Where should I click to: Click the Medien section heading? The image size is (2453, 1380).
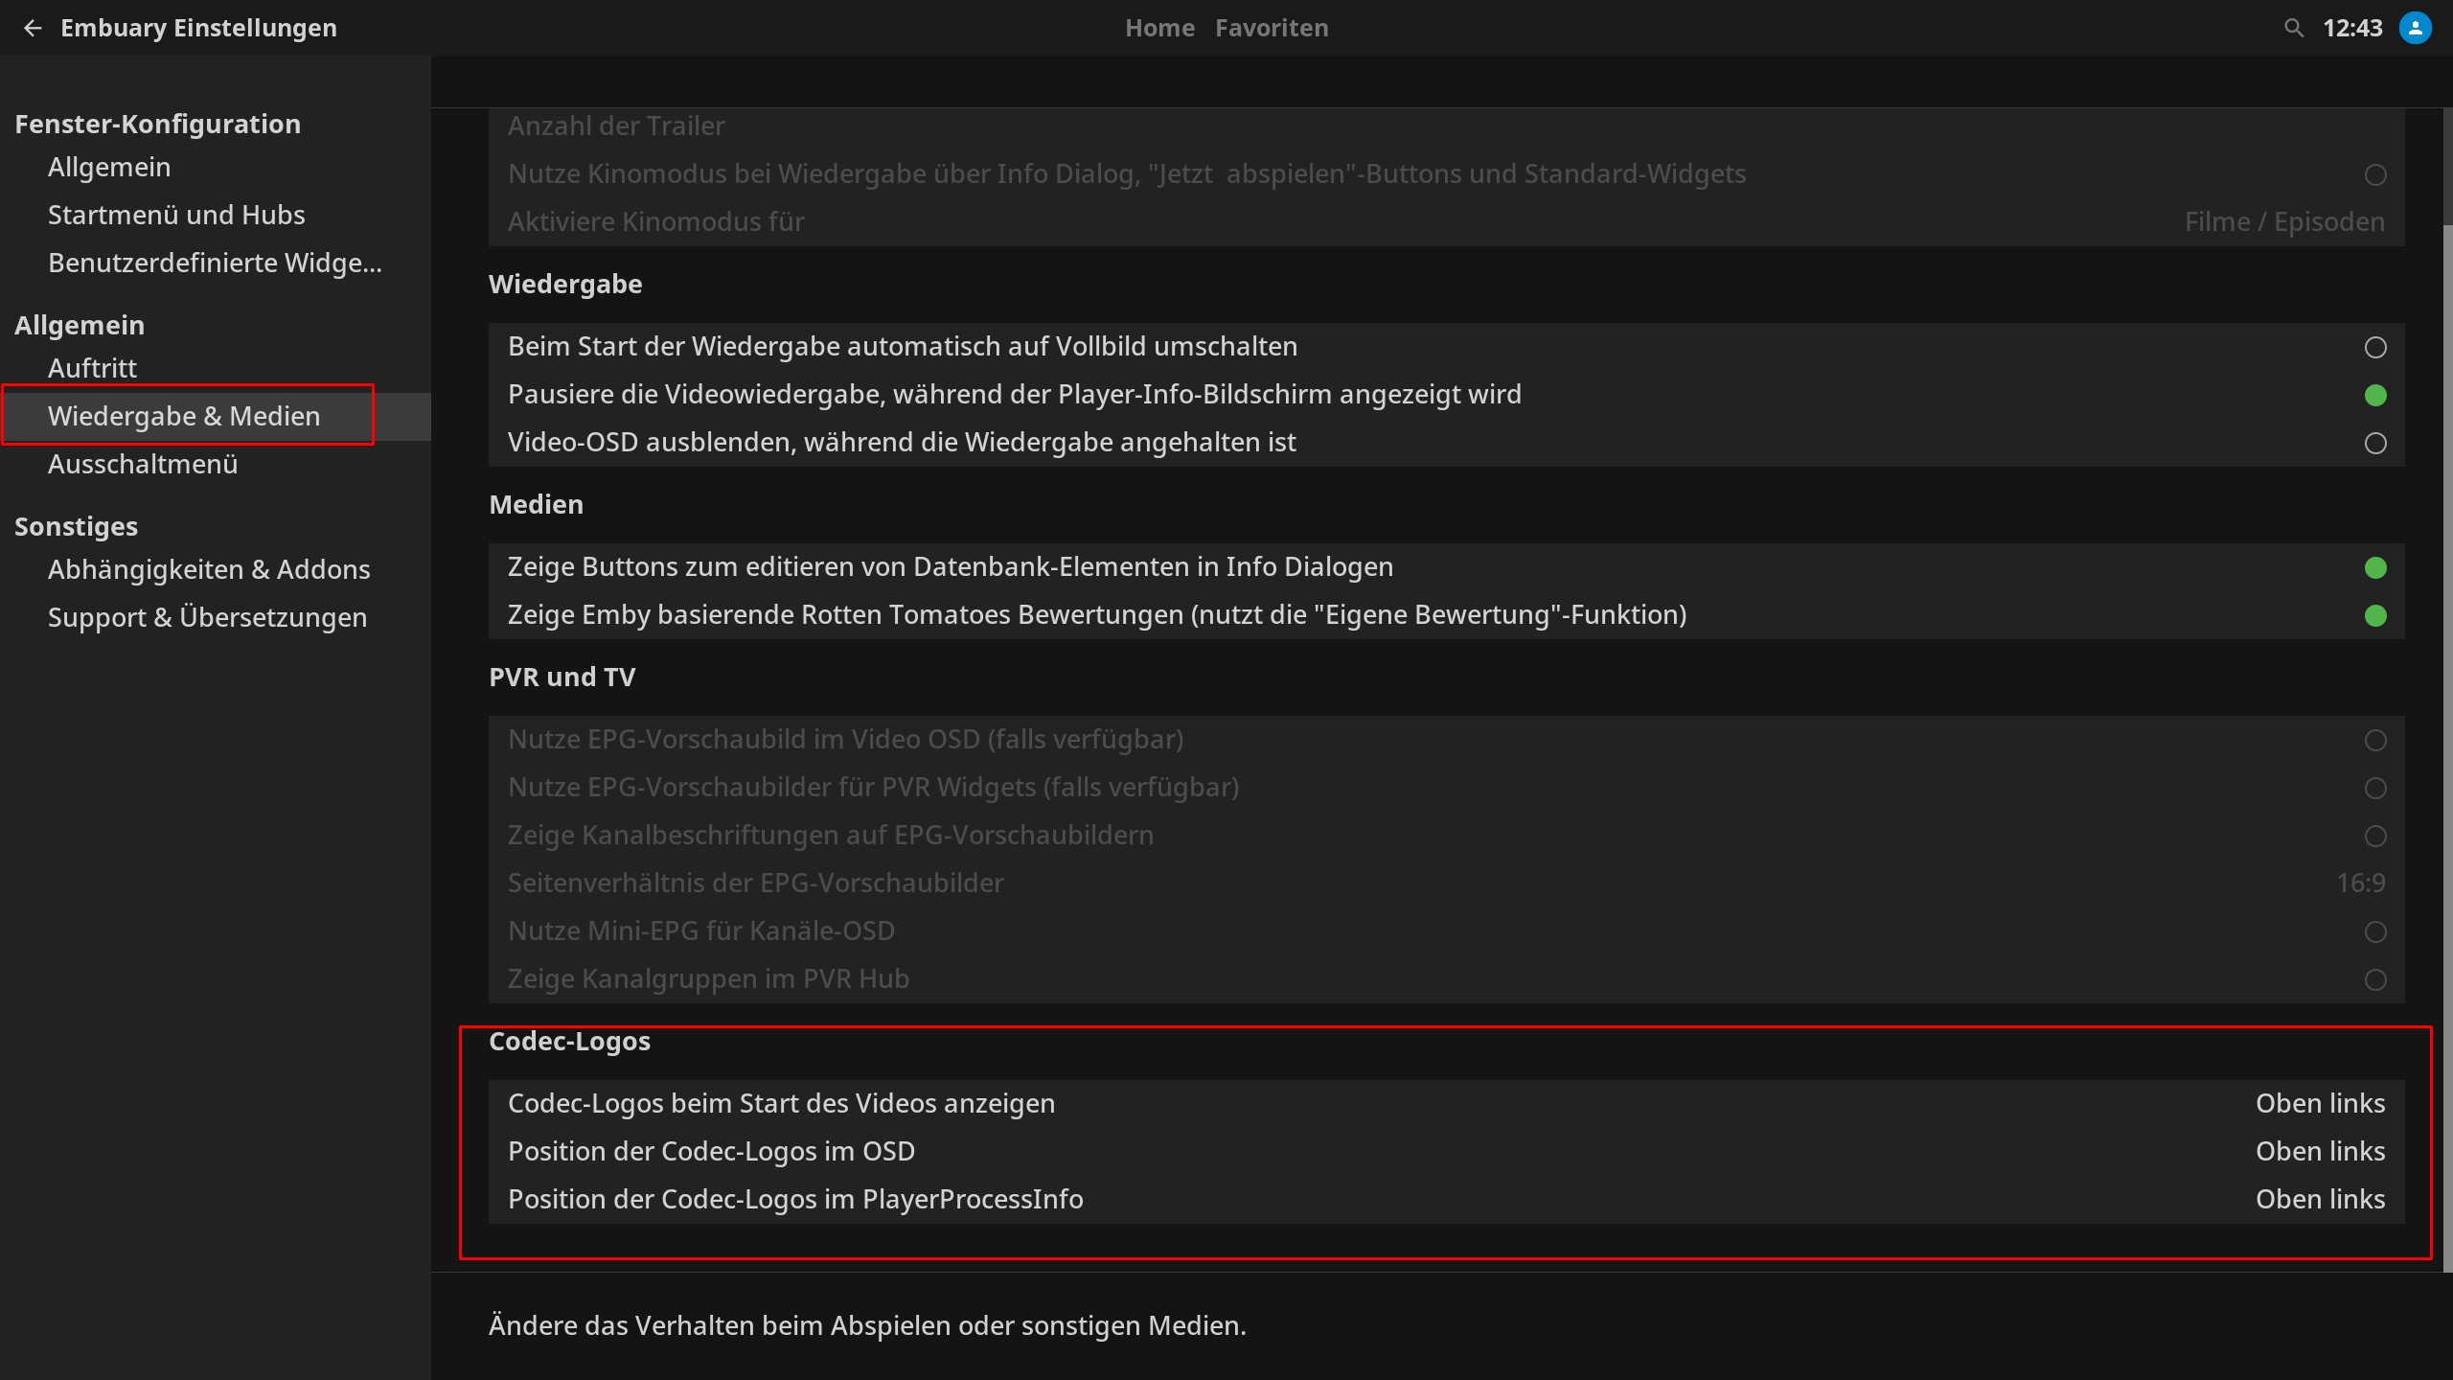coord(536,505)
